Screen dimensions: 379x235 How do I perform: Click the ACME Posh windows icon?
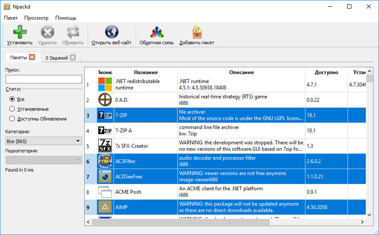pyautogui.click(x=105, y=192)
